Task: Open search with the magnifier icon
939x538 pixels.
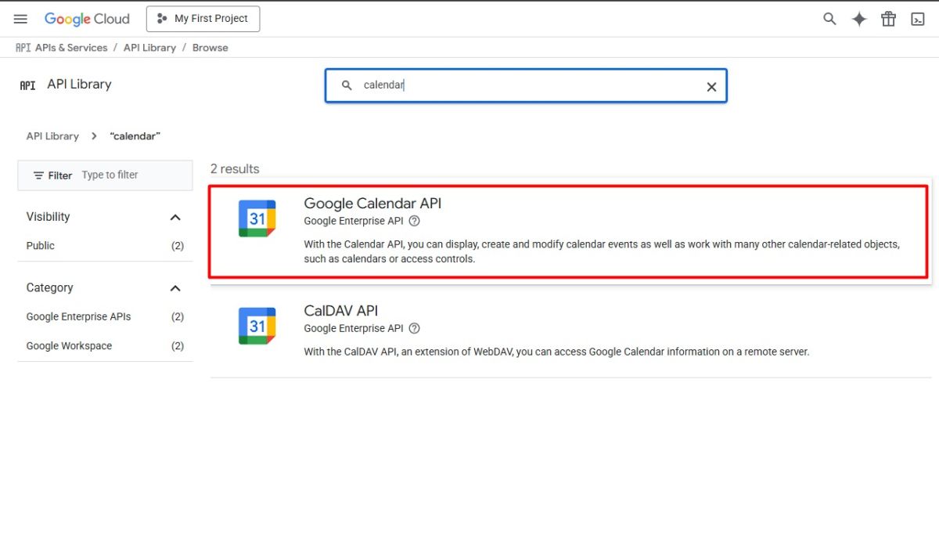Action: [x=829, y=18]
